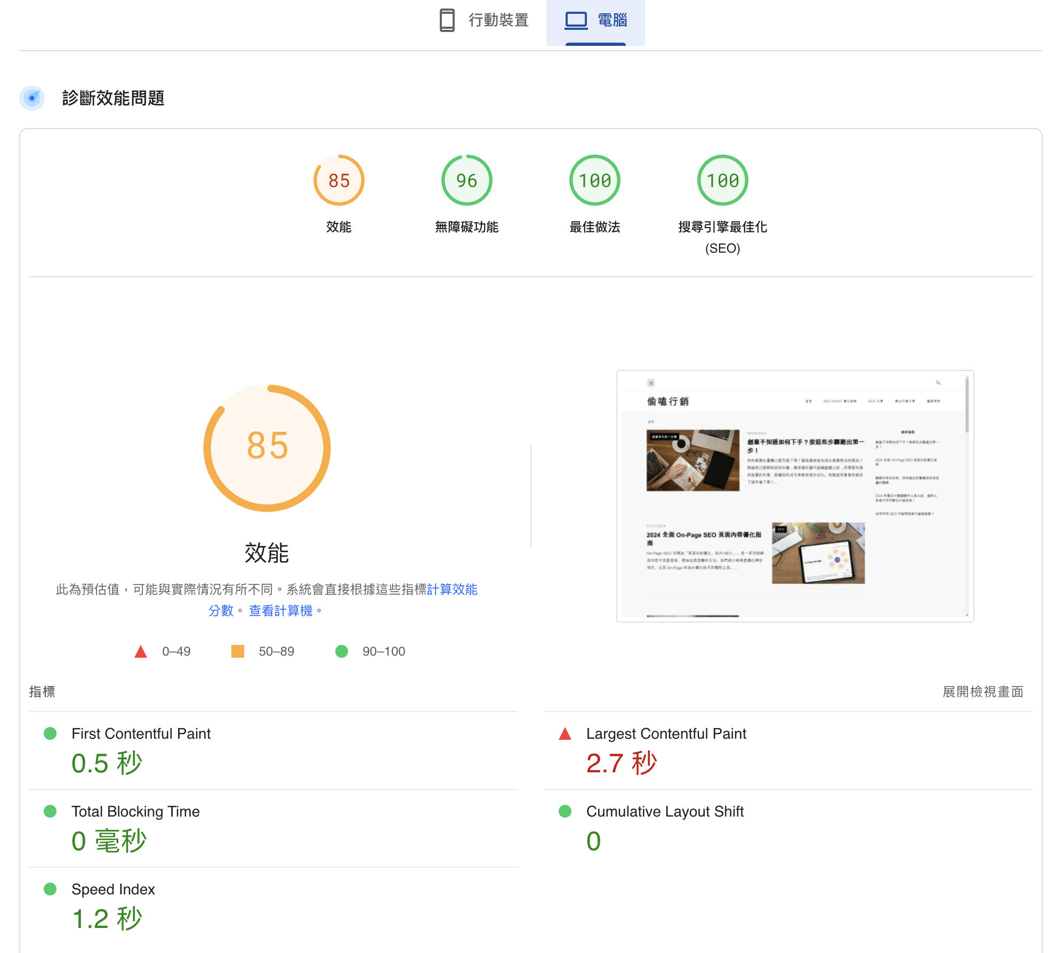Click the radar icon beside 診斷效能問題
Image resolution: width=1064 pixels, height=953 pixels.
(32, 98)
